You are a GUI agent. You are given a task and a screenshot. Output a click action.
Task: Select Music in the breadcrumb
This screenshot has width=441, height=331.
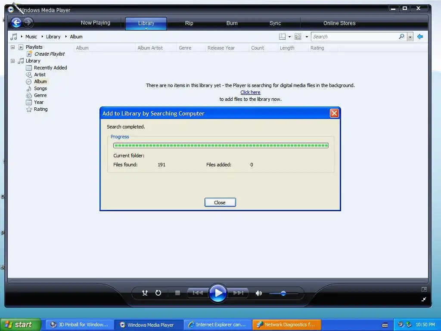(31, 37)
